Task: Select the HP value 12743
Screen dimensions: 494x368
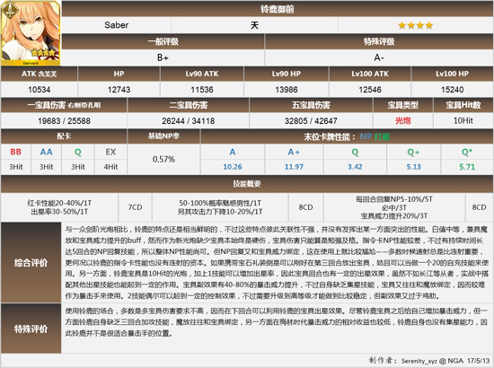Action: tap(119, 90)
